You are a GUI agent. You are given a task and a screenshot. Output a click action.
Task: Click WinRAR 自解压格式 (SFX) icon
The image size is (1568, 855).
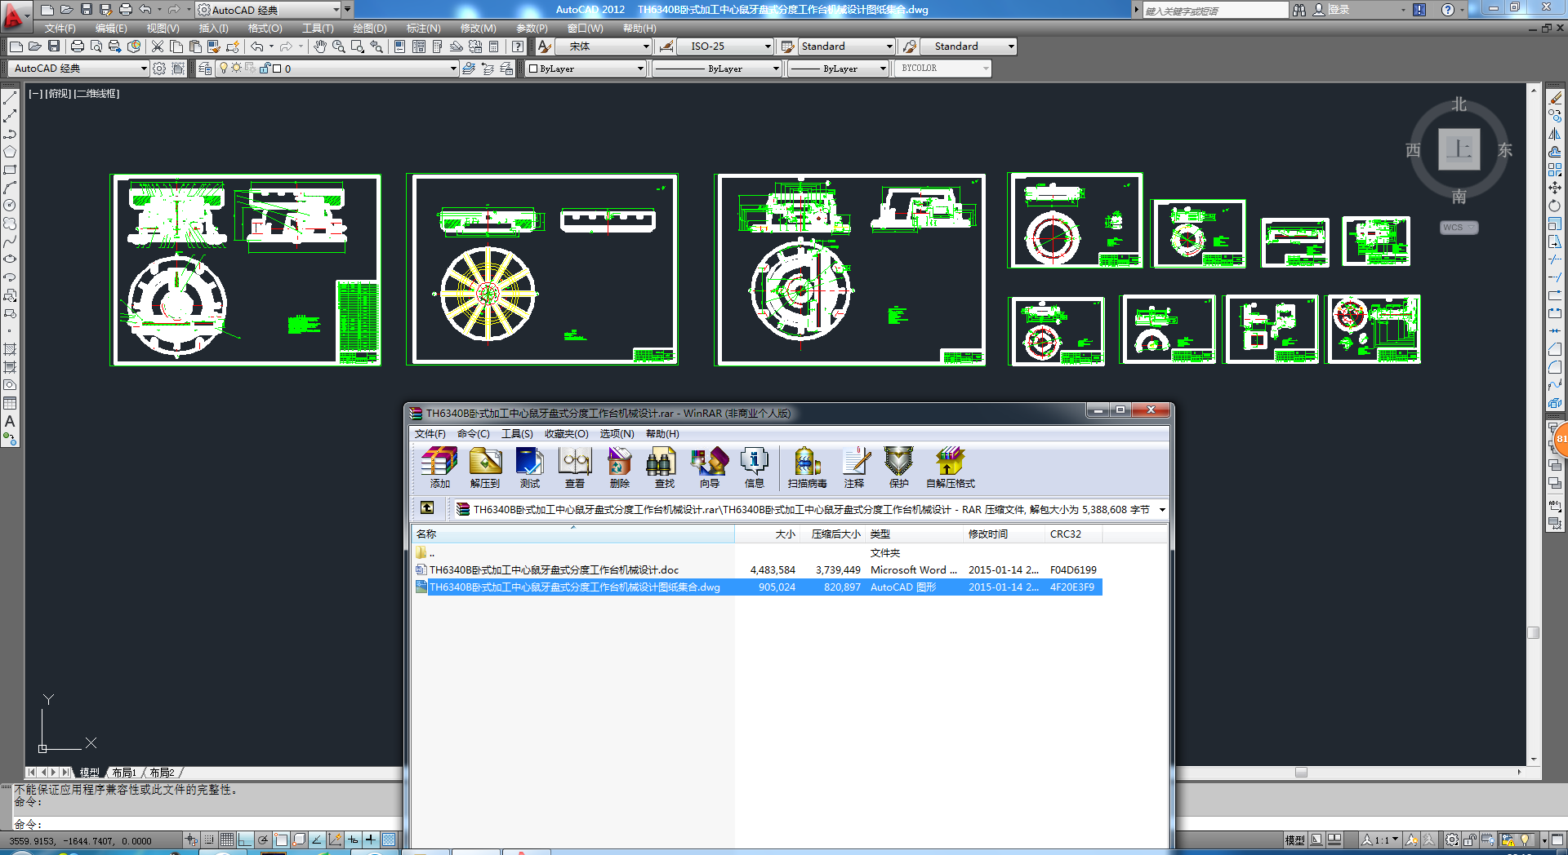[951, 467]
